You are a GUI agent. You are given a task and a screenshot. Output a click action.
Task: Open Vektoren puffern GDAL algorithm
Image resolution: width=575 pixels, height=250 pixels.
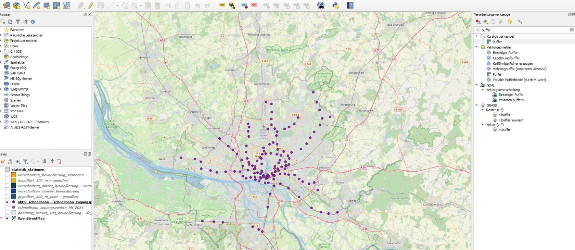point(511,100)
